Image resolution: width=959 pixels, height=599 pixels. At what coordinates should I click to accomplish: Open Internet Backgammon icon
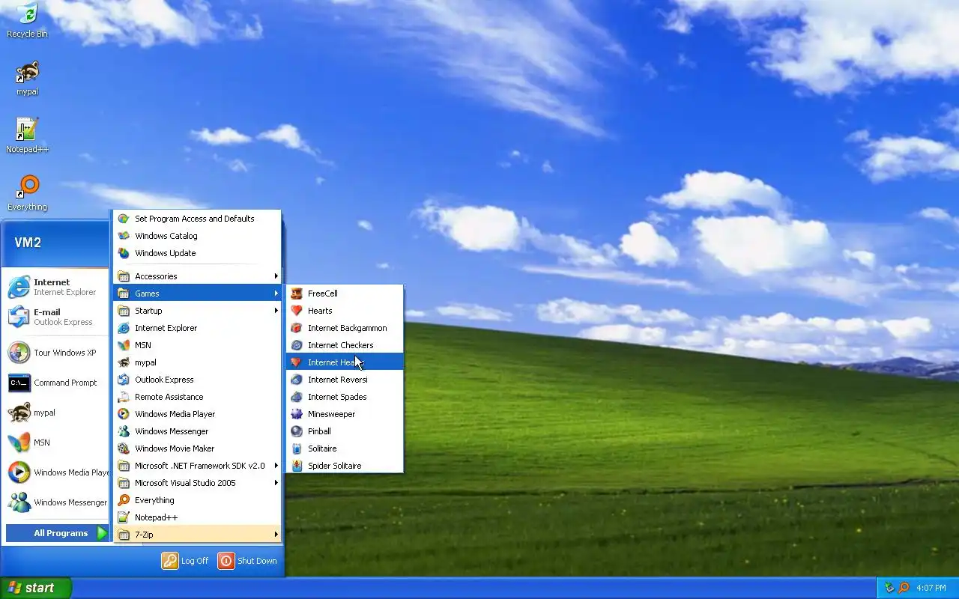tap(297, 328)
